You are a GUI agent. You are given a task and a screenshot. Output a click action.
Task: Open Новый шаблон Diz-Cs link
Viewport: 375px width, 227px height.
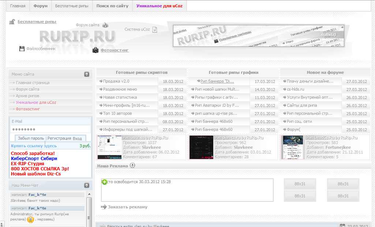36,174
